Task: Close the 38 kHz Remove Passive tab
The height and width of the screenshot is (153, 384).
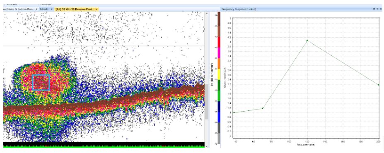Action: [96, 9]
